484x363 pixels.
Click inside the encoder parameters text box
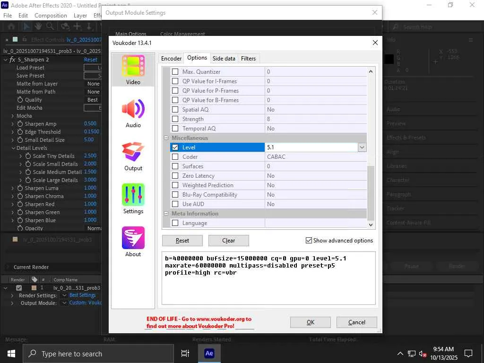point(268,278)
